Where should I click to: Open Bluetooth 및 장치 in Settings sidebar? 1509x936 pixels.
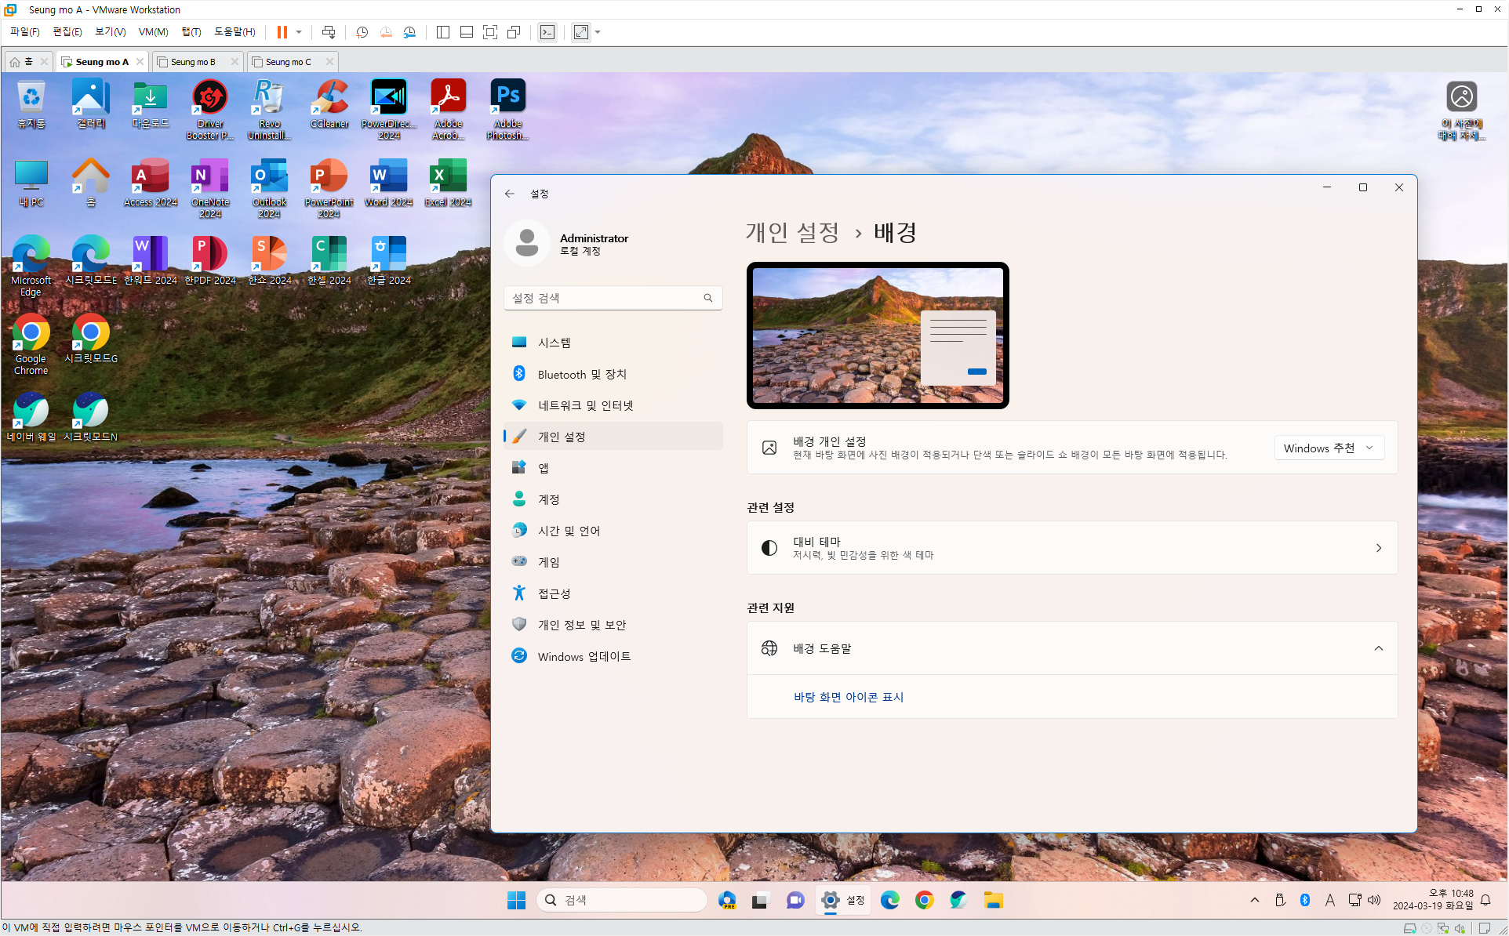(581, 374)
